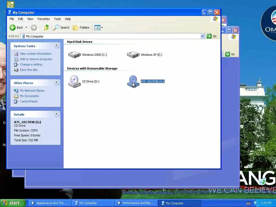Maximize the background window
This screenshot has height=207, width=276.
pos(229,30)
